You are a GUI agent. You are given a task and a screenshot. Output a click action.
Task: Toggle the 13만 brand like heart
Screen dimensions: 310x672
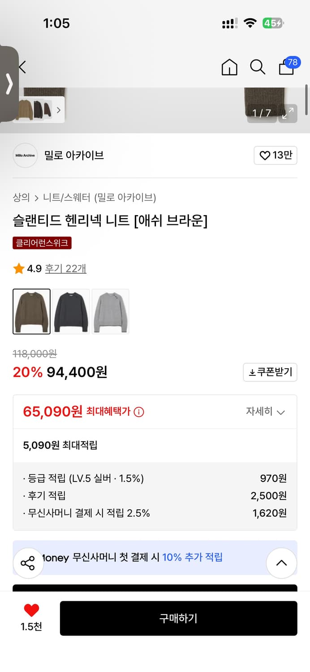(x=275, y=155)
